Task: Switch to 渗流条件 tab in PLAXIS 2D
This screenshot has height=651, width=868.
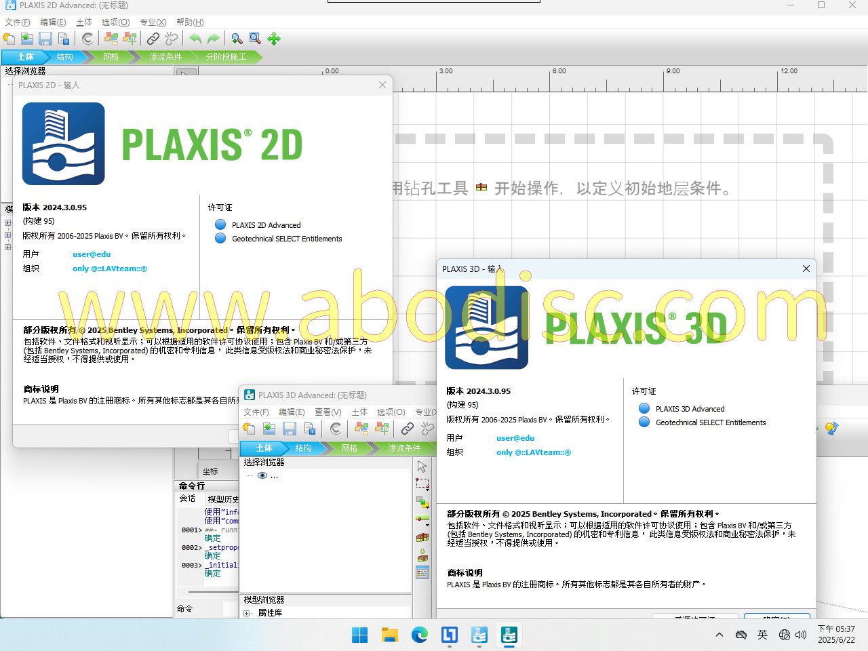Action: tap(165, 57)
